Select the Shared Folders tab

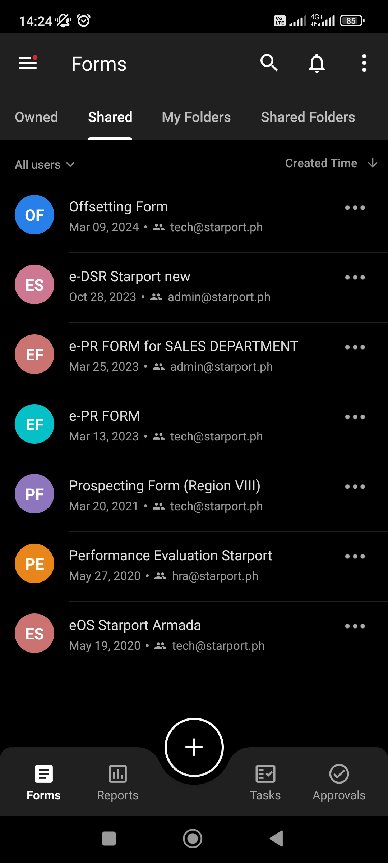point(308,117)
